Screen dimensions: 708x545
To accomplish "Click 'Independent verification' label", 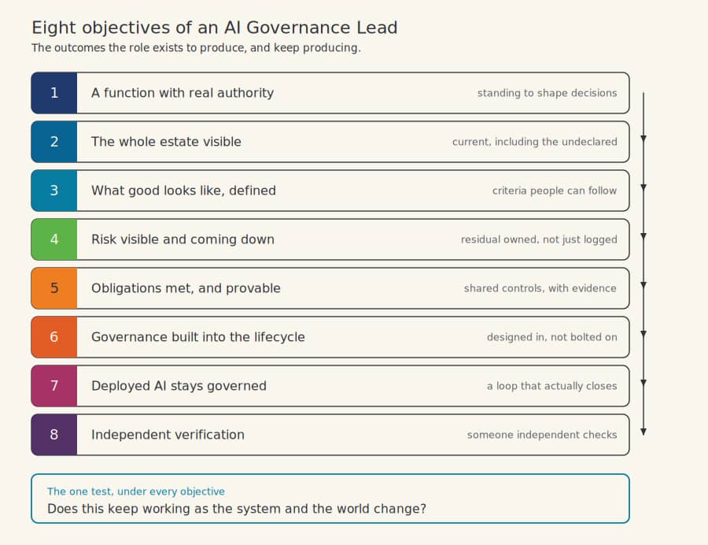I will (x=168, y=435).
